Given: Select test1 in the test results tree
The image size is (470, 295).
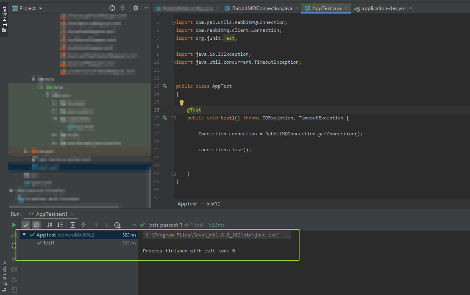Looking at the screenshot, I should tap(49, 243).
